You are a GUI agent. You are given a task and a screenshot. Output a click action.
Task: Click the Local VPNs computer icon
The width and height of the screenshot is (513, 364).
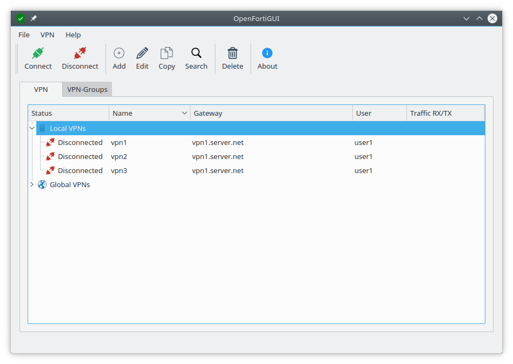(x=42, y=128)
